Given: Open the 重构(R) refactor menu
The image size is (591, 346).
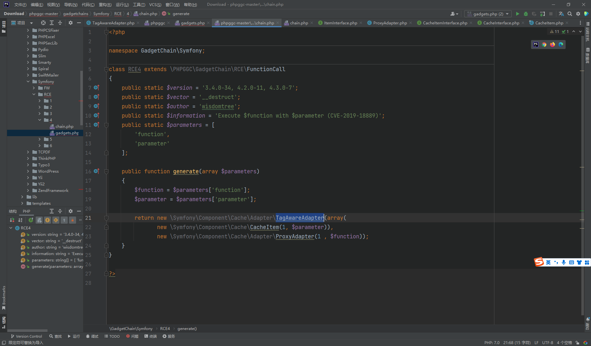Looking at the screenshot, I should pos(105,4).
